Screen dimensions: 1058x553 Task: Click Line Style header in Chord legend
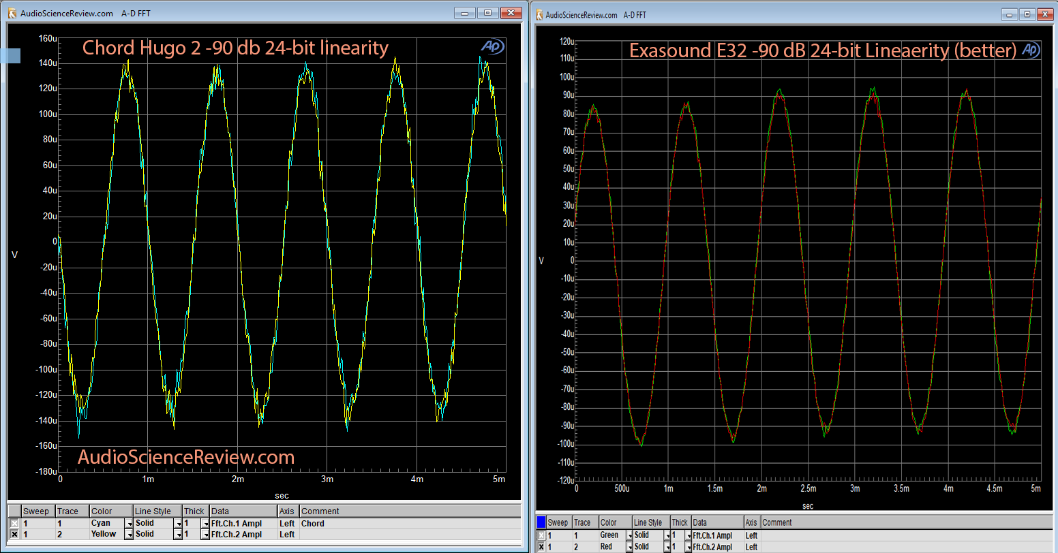tap(157, 511)
